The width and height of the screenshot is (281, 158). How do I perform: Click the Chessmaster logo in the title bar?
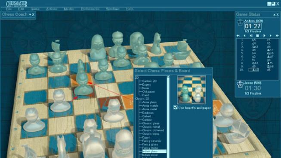(x=17, y=4)
